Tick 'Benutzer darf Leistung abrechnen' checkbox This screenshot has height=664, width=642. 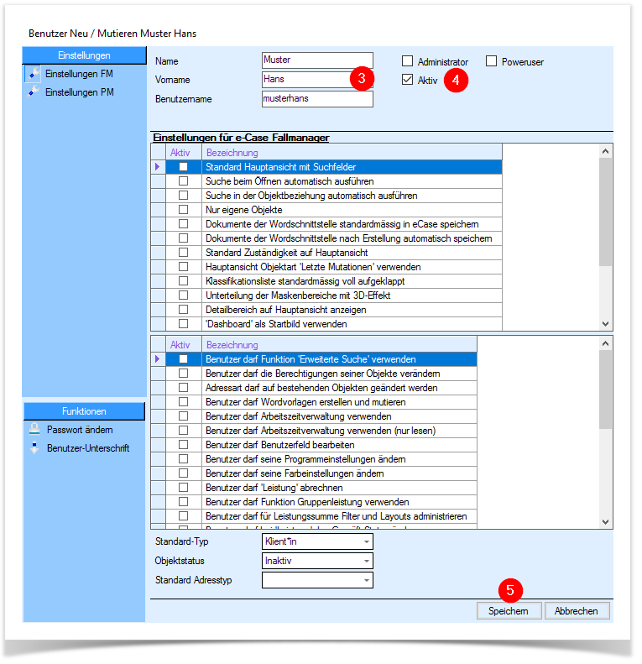coord(183,488)
